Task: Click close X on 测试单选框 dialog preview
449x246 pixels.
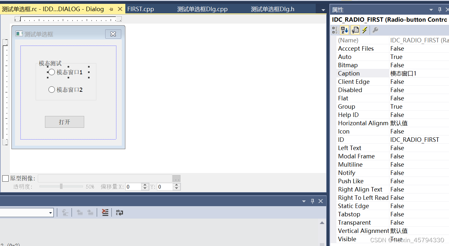Action: pos(113,34)
